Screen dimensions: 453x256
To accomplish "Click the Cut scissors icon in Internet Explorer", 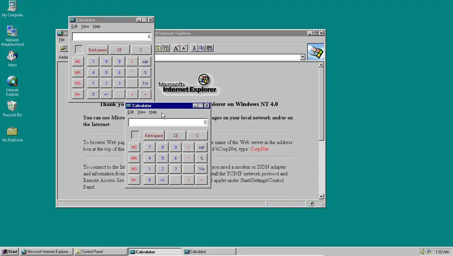I will tap(194, 48).
